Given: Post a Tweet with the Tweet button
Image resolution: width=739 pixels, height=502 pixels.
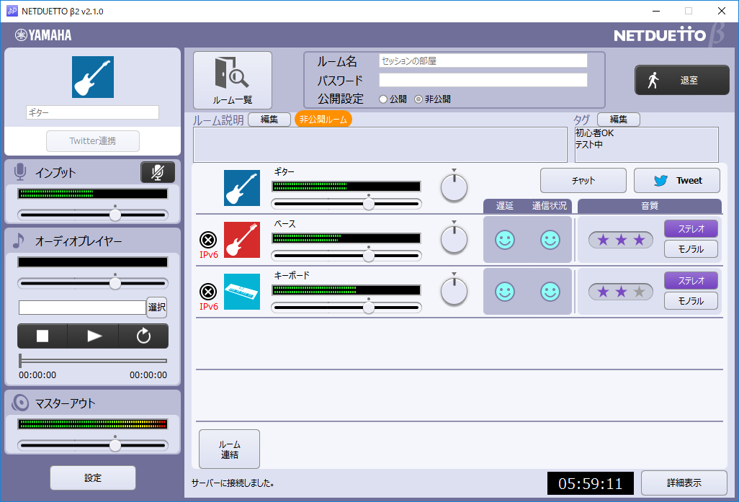Looking at the screenshot, I should [x=677, y=181].
